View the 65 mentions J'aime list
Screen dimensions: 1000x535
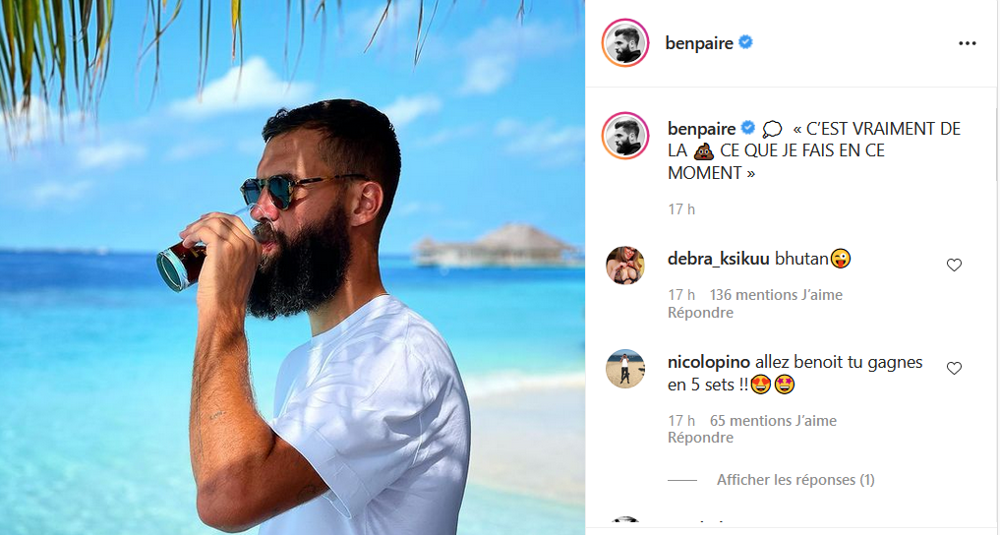[773, 421]
